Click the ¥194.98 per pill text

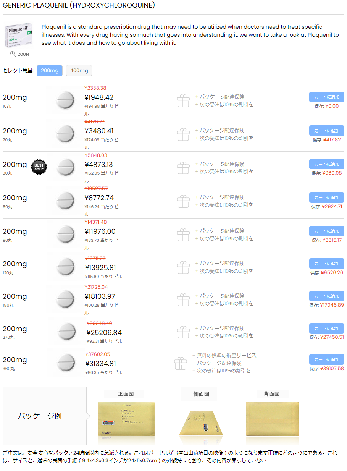click(102, 110)
